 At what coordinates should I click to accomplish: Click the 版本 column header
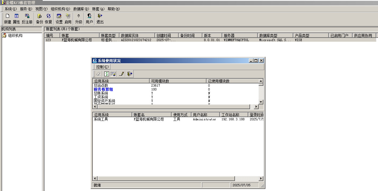pyautogui.click(x=212, y=35)
